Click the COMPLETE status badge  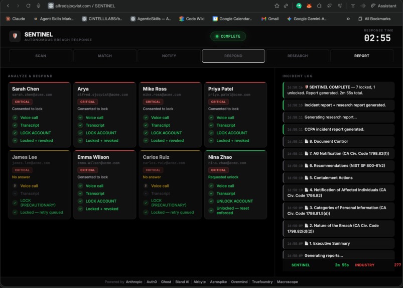point(228,36)
